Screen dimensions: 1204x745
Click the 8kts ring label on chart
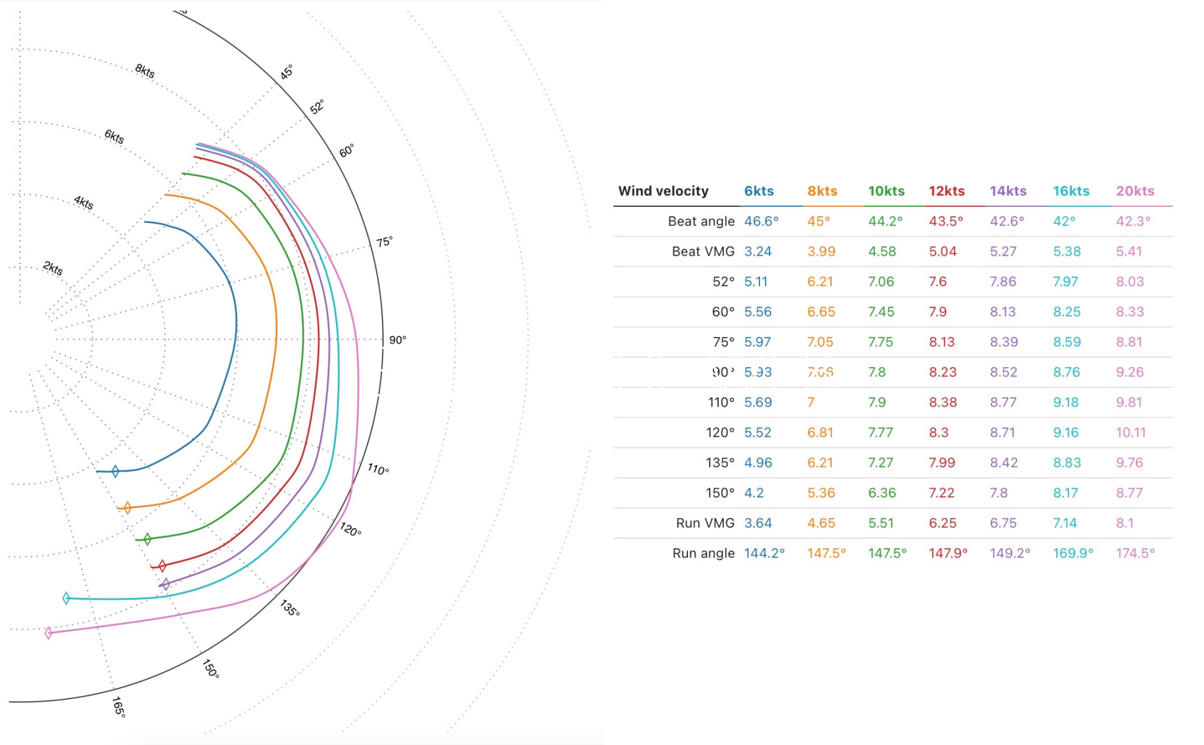[x=145, y=71]
